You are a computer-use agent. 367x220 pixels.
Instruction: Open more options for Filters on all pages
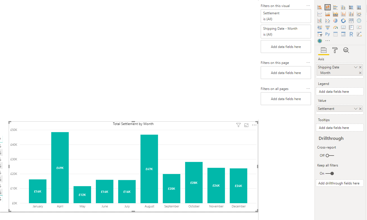click(308, 89)
